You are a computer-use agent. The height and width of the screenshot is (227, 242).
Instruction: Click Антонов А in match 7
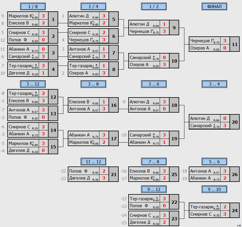[x=79, y=49]
